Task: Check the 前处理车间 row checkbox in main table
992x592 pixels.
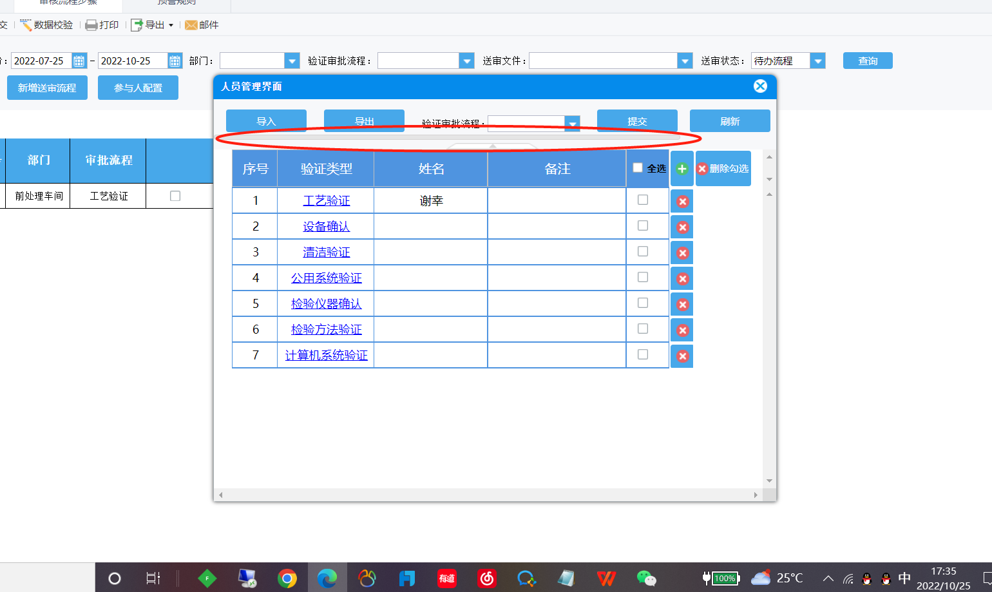Action: pyautogui.click(x=175, y=196)
